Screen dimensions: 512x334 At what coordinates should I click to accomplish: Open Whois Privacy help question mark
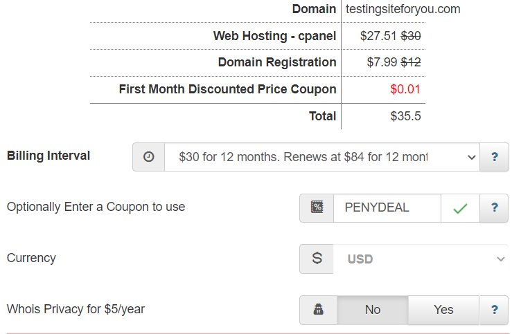[495, 309]
